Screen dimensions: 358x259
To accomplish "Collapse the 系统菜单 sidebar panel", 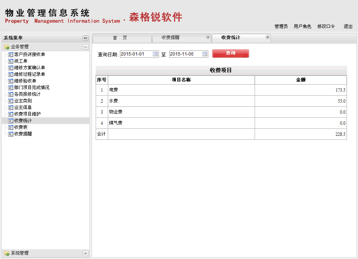I will click(85, 38).
